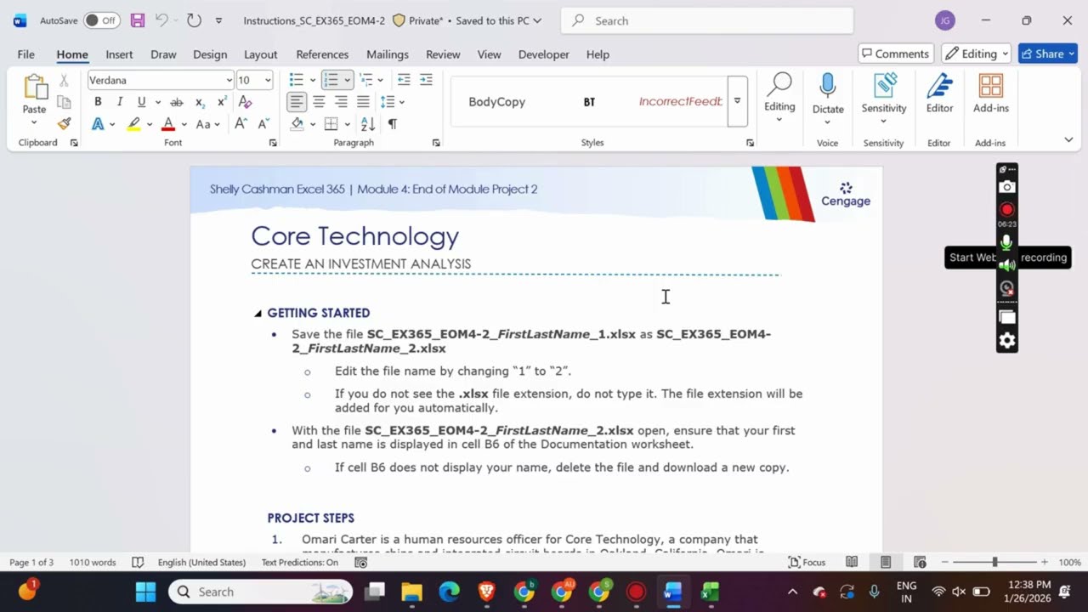The height and width of the screenshot is (612, 1088).
Task: Open the Comments pane button
Action: (896, 54)
